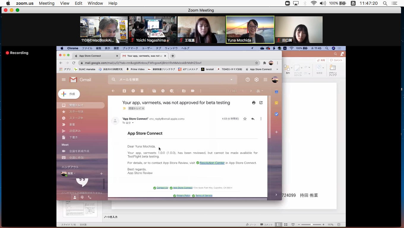Open More options in the email toolbar

[x=201, y=91]
